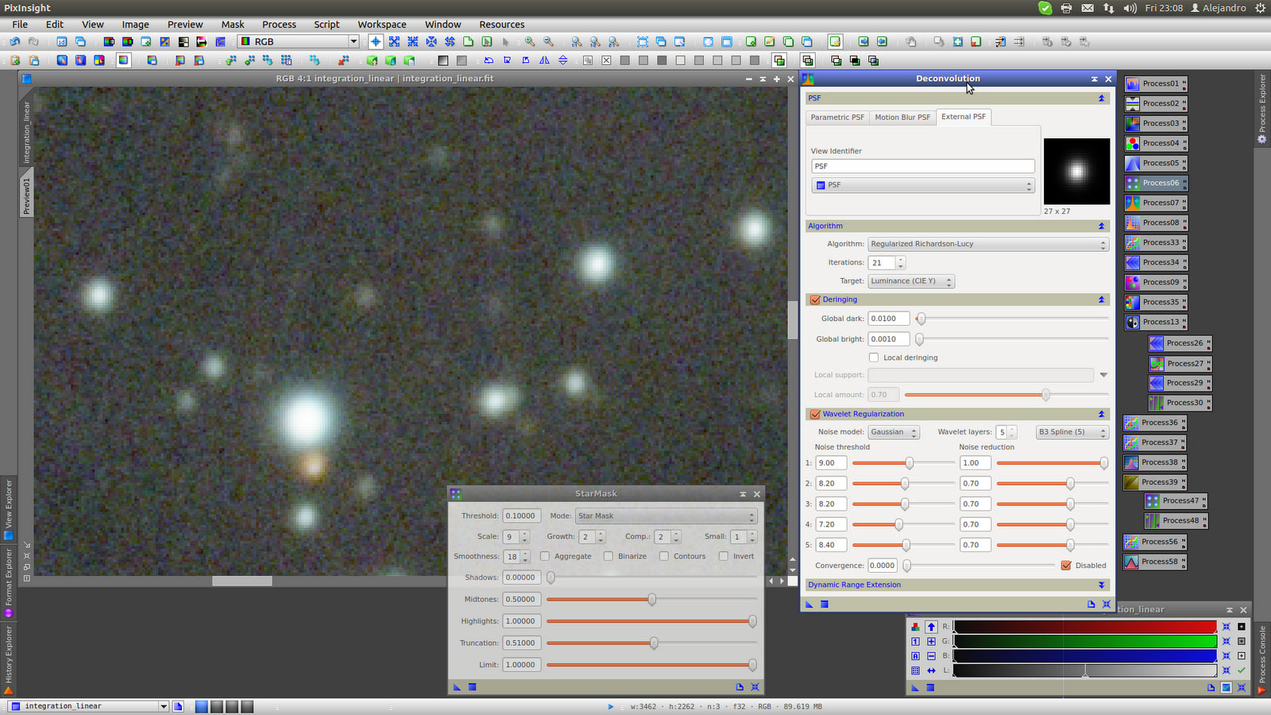Click the undo arrow icon in the toolbar
The width and height of the screenshot is (1271, 715).
pos(14,41)
